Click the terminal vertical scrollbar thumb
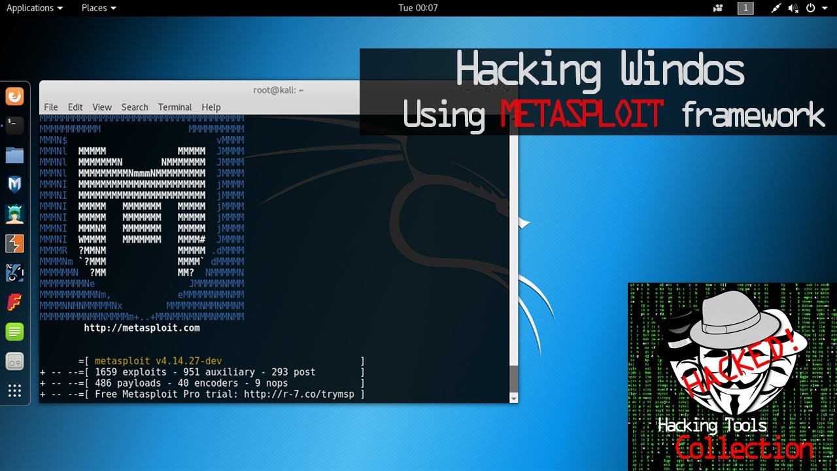This screenshot has height=471, width=837. tap(513, 379)
